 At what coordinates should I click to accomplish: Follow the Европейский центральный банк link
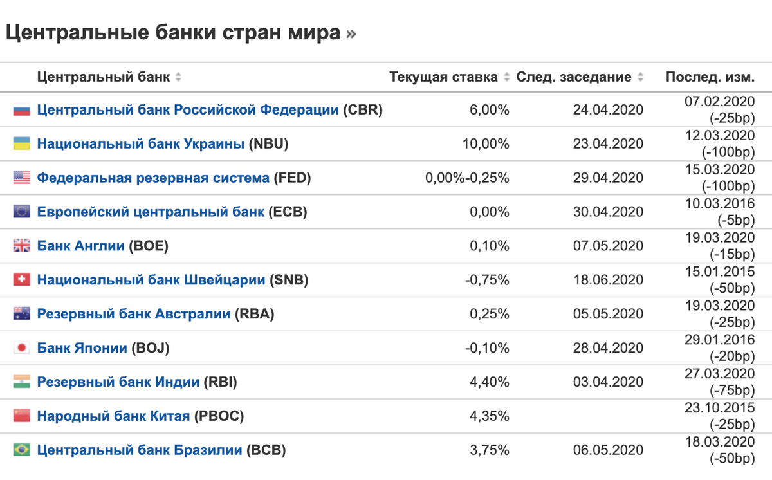coord(151,212)
